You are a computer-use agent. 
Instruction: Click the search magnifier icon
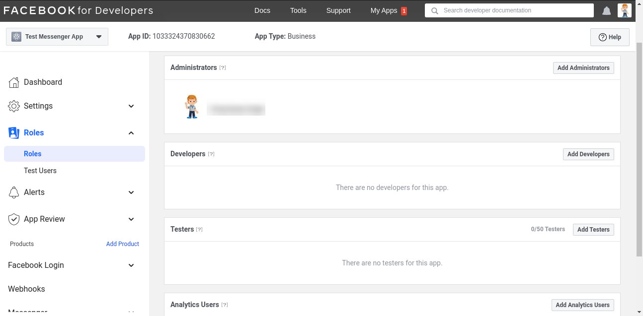435,10
